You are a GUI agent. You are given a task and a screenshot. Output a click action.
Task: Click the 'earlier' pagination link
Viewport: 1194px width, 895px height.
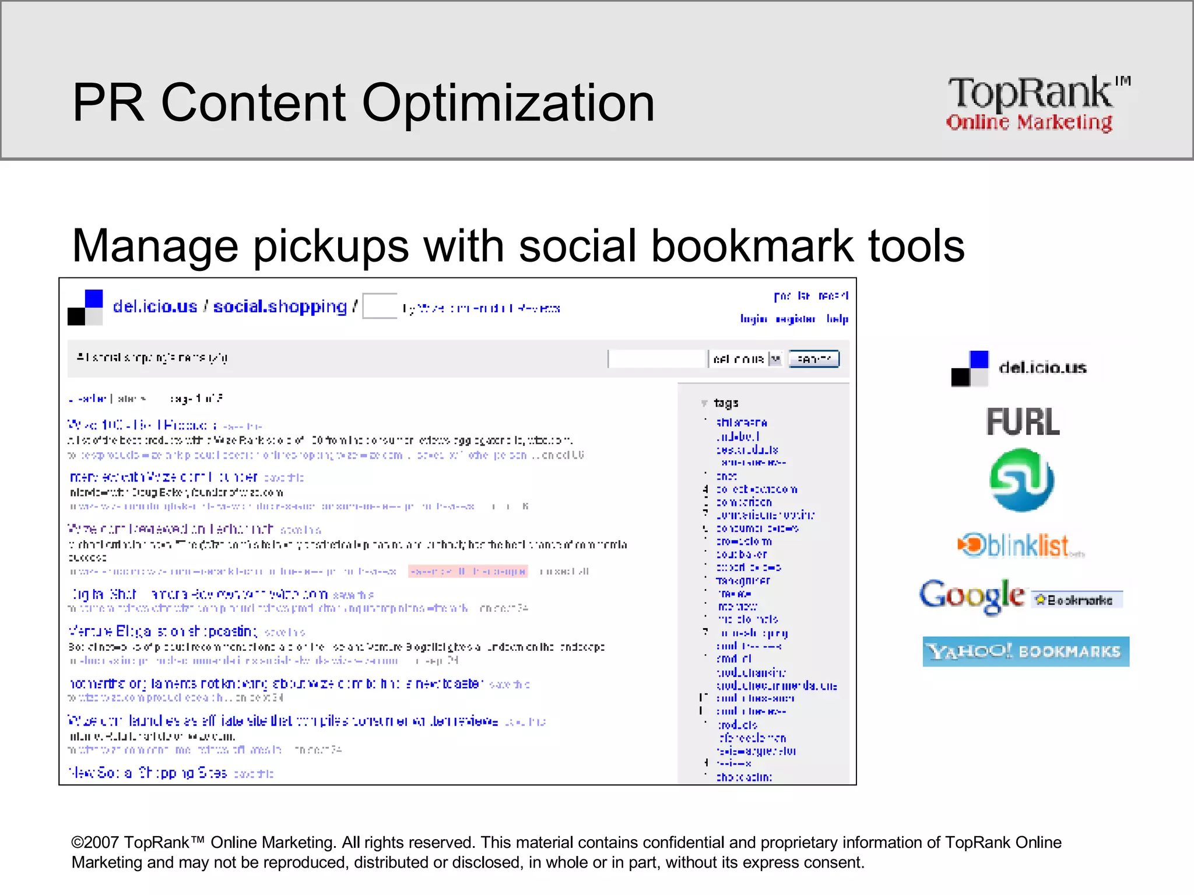tap(87, 399)
